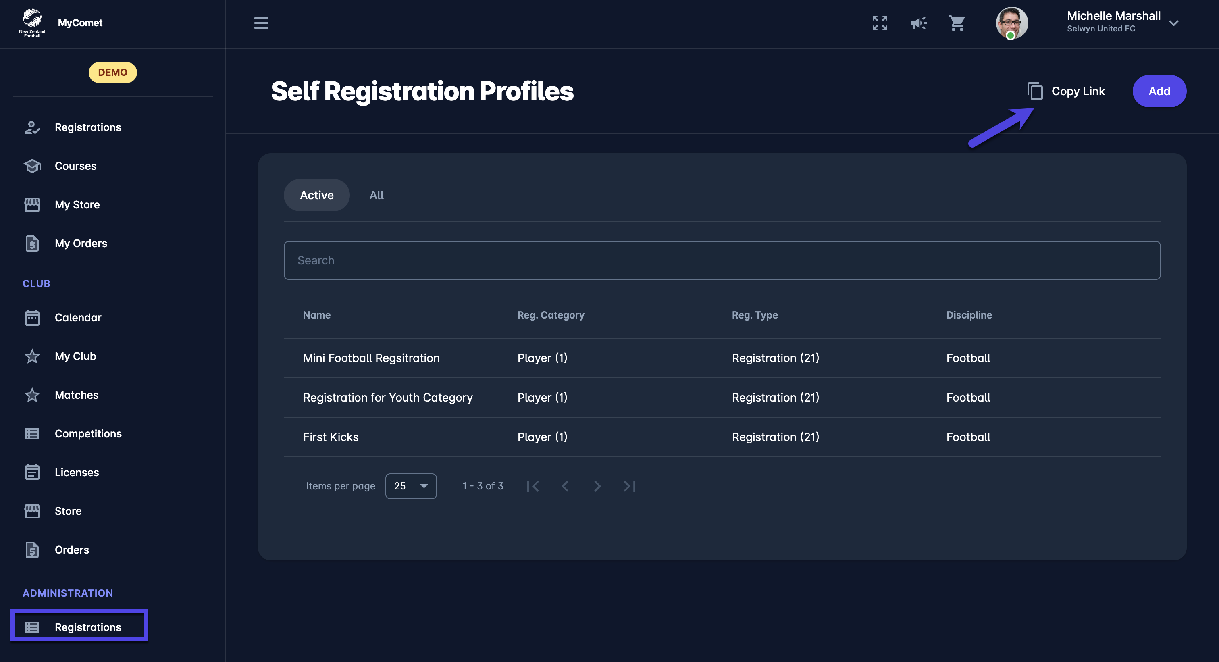The height and width of the screenshot is (662, 1219).
Task: Open the announcements megaphone icon
Action: [x=918, y=23]
